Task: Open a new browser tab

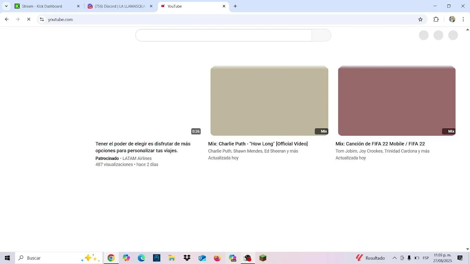Action: [x=235, y=6]
